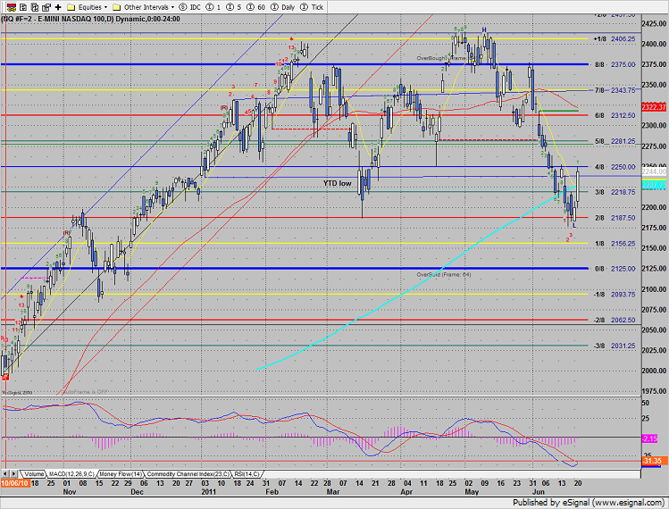The height and width of the screenshot is (509, 669).
Task: Click the -3/8 2031.25 level label
Action: point(615,346)
